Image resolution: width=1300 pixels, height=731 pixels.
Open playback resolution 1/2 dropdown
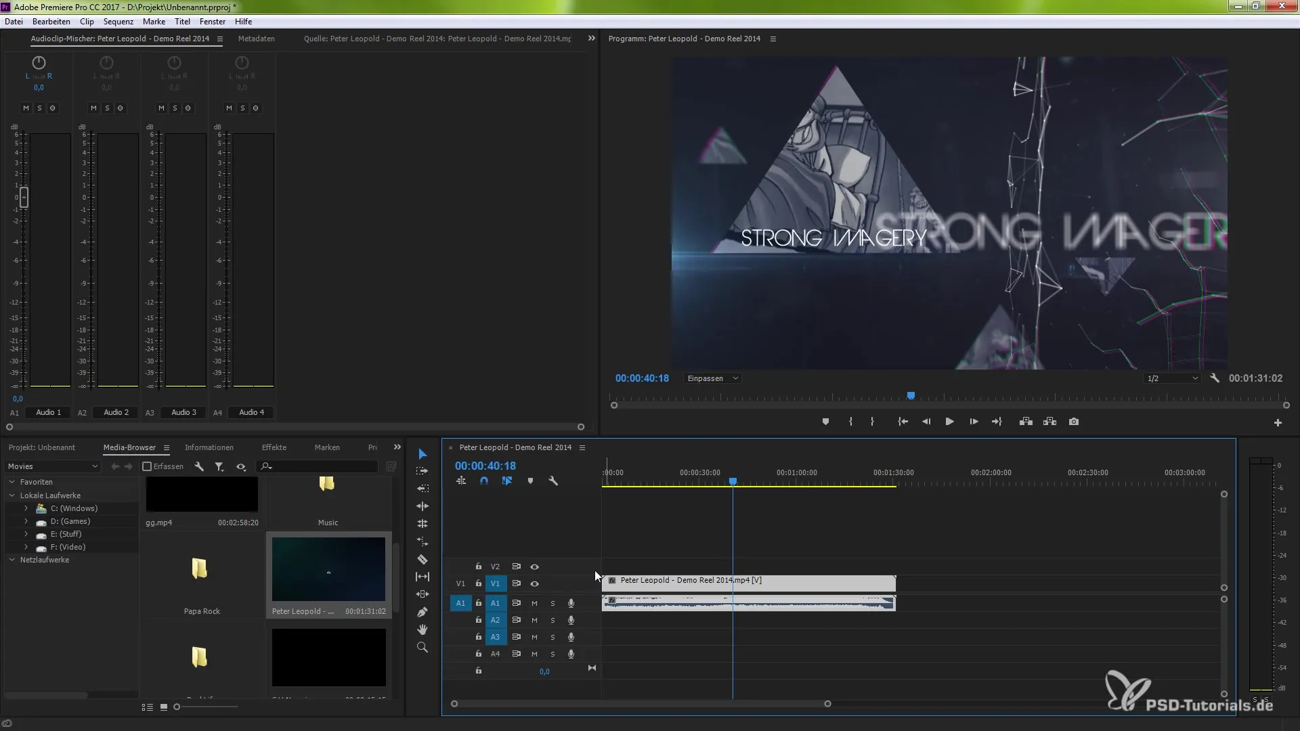[x=1172, y=378]
